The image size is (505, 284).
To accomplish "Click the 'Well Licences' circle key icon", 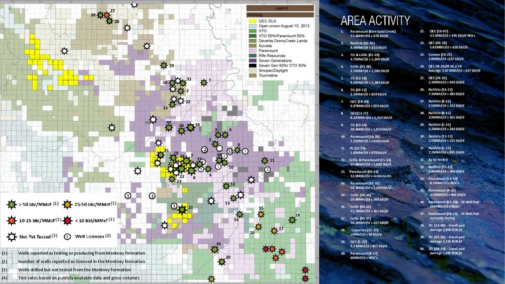I will pos(68,237).
